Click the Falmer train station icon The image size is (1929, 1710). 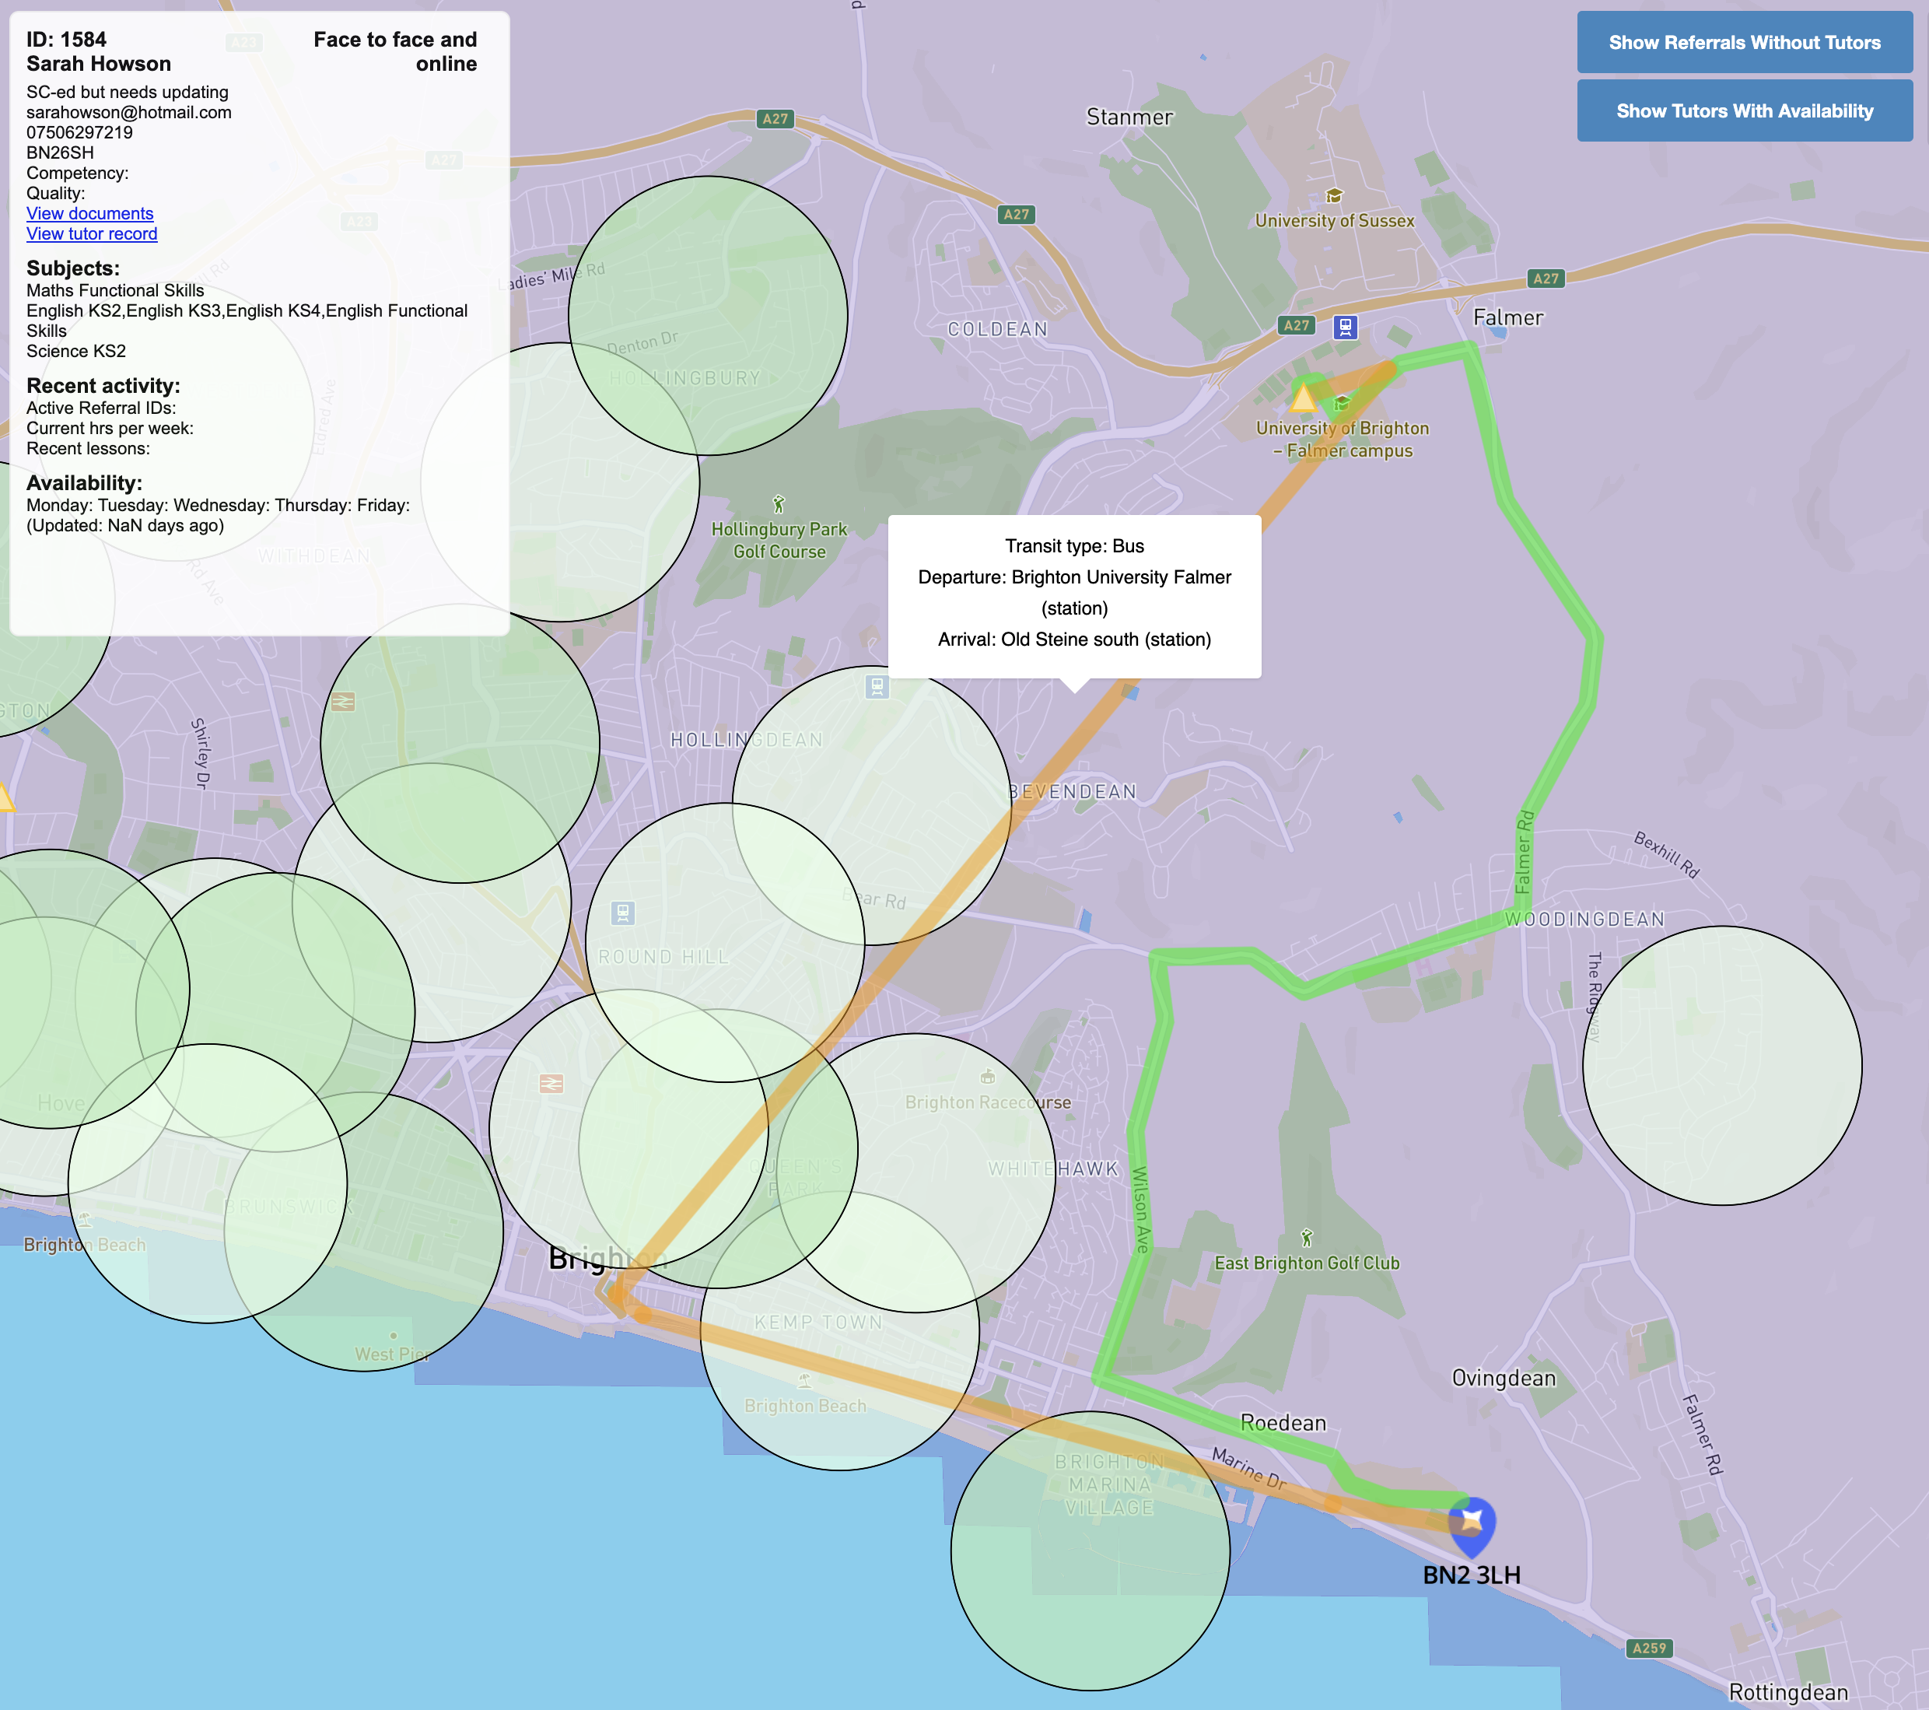point(1345,328)
